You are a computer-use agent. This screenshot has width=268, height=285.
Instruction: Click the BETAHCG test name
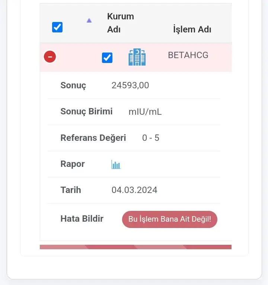coord(188,55)
